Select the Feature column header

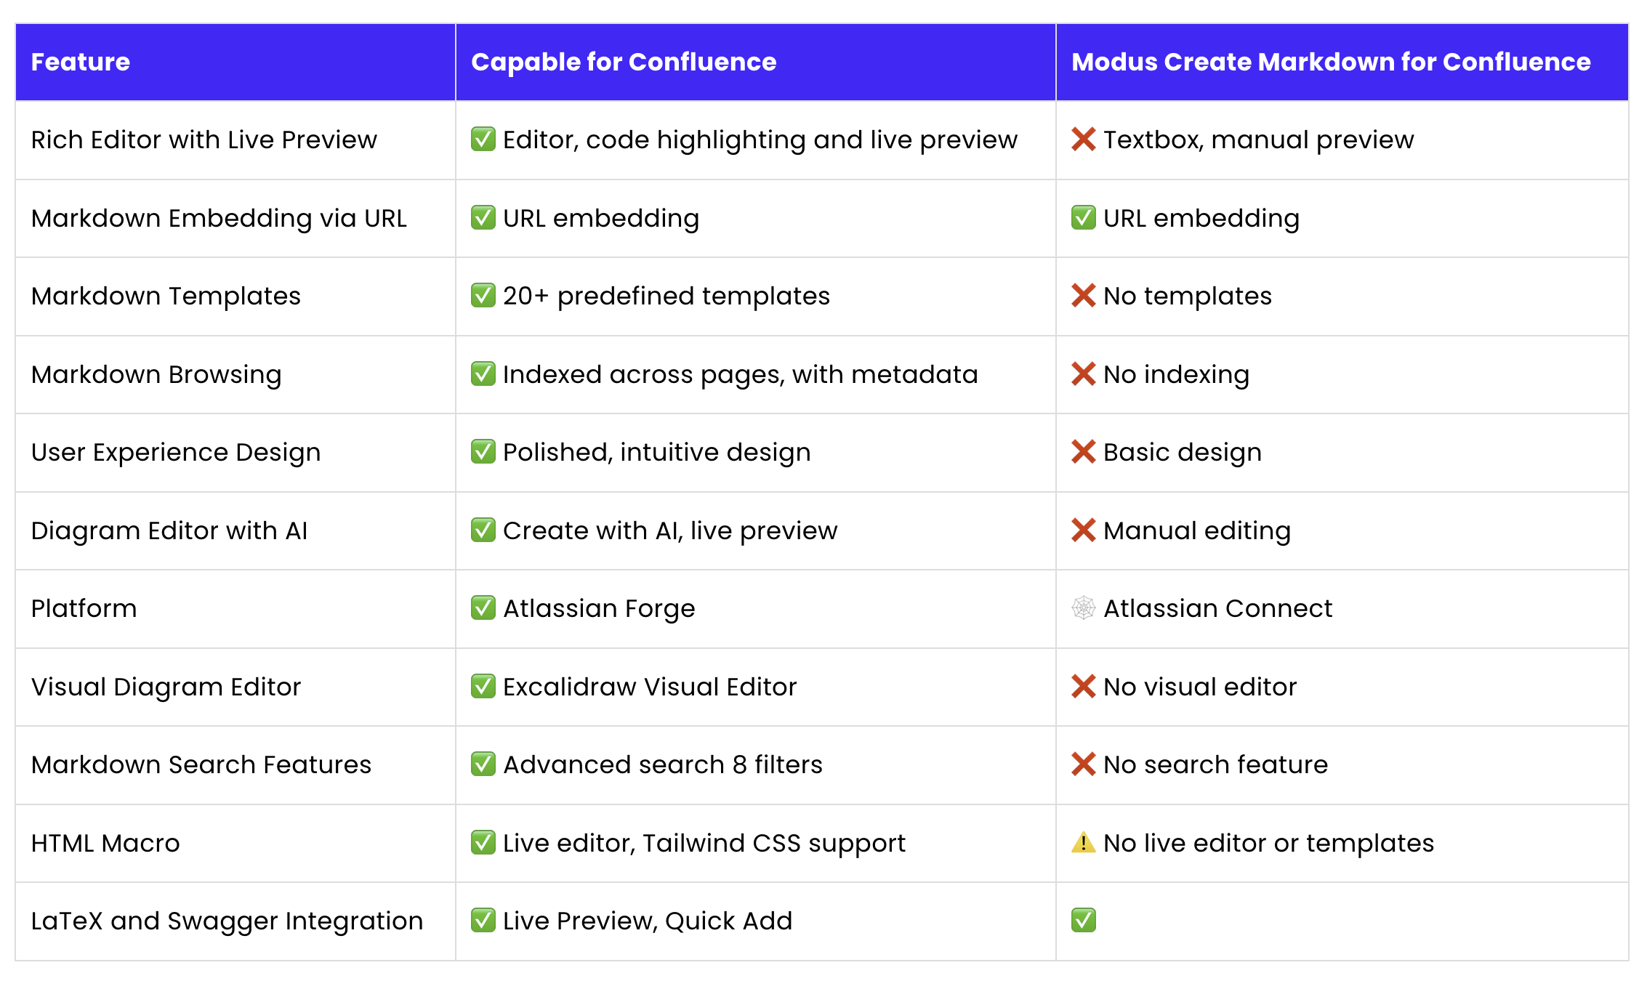pos(80,62)
